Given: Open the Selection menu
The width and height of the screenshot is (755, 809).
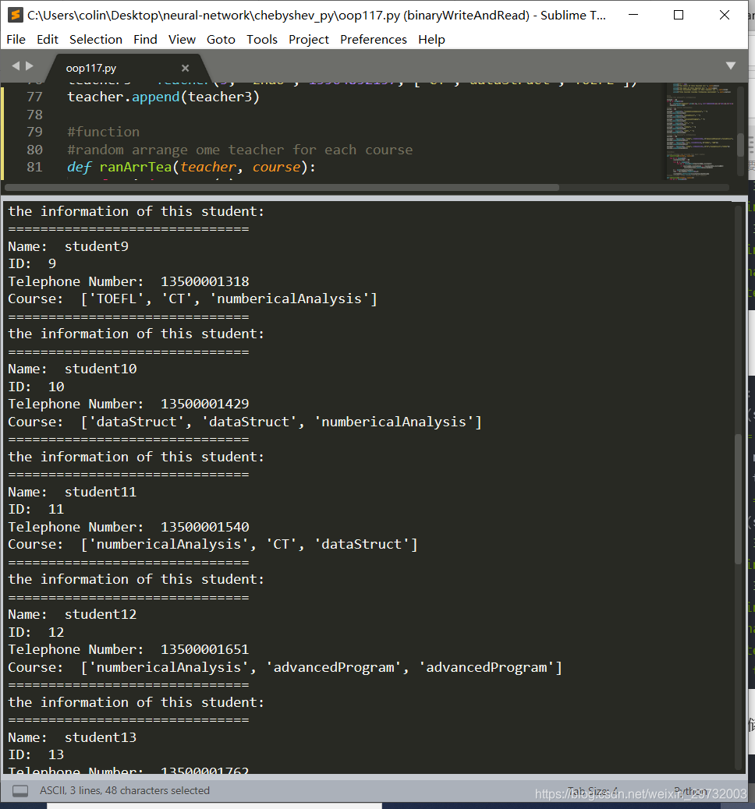Looking at the screenshot, I should point(96,39).
